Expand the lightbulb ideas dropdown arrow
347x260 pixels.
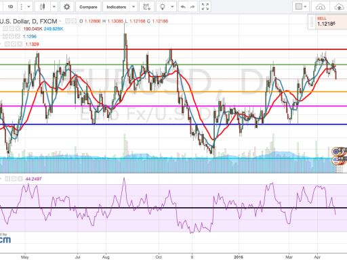tap(172, 7)
